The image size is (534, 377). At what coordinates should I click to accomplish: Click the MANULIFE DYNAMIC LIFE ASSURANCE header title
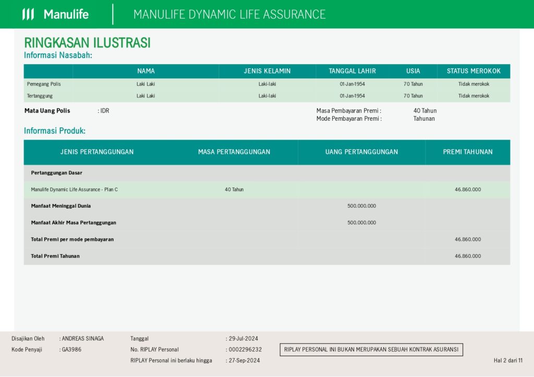(229, 14)
